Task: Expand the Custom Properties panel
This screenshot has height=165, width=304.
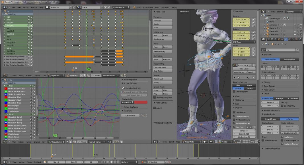Action: [272, 149]
